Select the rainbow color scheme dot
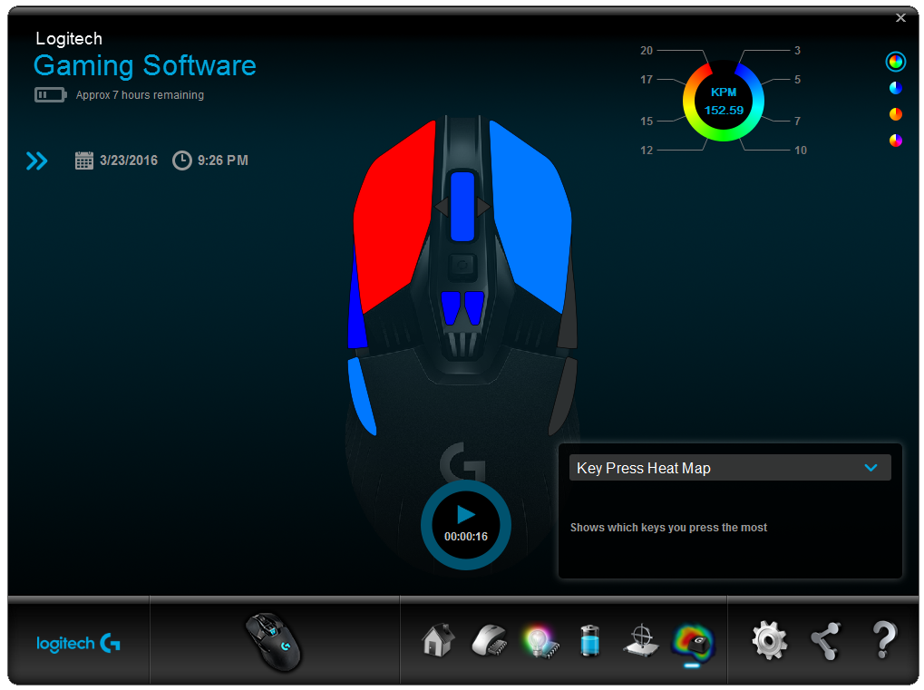The image size is (924, 690). tap(895, 62)
